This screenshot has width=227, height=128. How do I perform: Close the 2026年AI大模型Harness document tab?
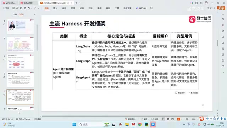click(x=72, y=3)
